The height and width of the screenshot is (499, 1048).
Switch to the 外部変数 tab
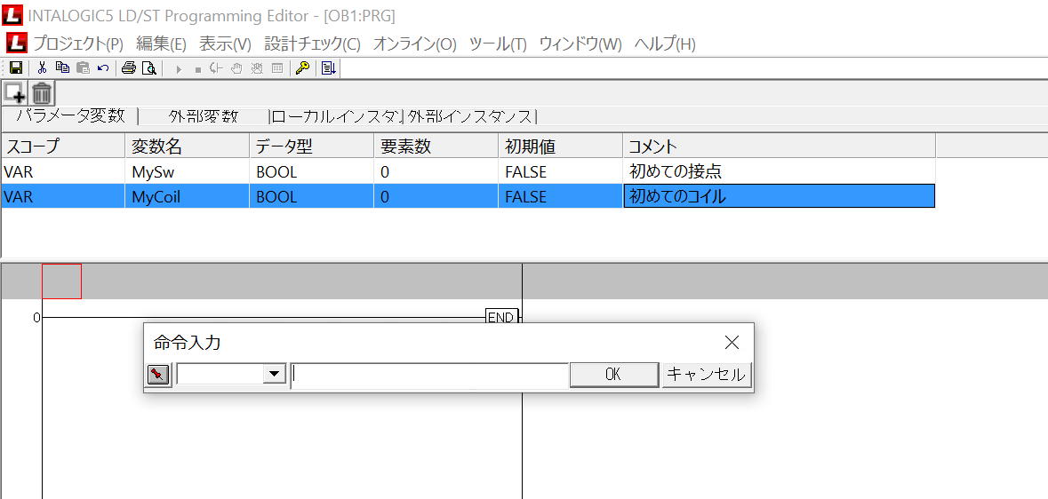204,116
